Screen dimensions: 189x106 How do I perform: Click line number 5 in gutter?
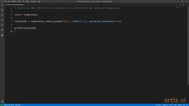pyautogui.click(x=11, y=21)
